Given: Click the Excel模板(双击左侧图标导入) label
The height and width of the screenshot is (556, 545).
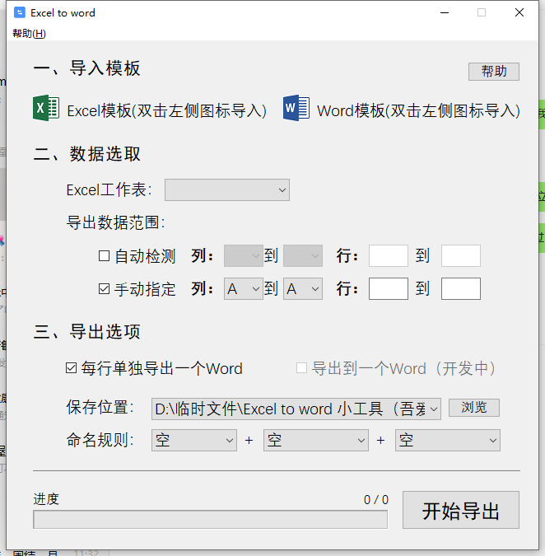Looking at the screenshot, I should point(166,110).
